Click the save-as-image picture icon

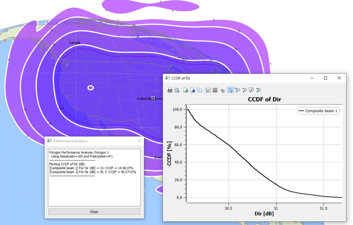[215, 90]
